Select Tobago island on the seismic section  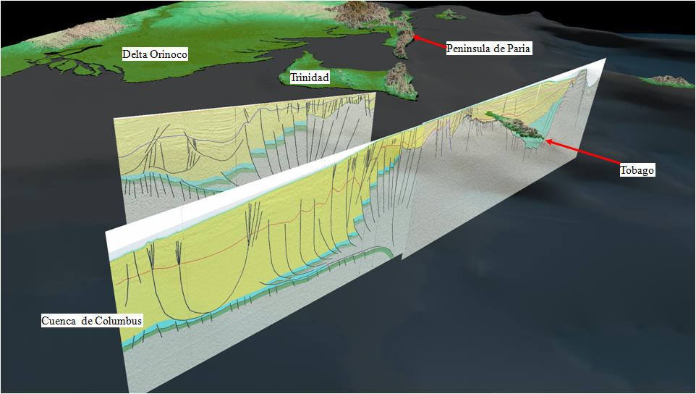pyautogui.click(x=515, y=126)
